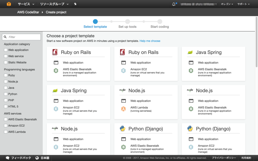Click Rails logo on Amazon EC2 Ruby card
Screen dimensions: 258x161
(122, 52)
